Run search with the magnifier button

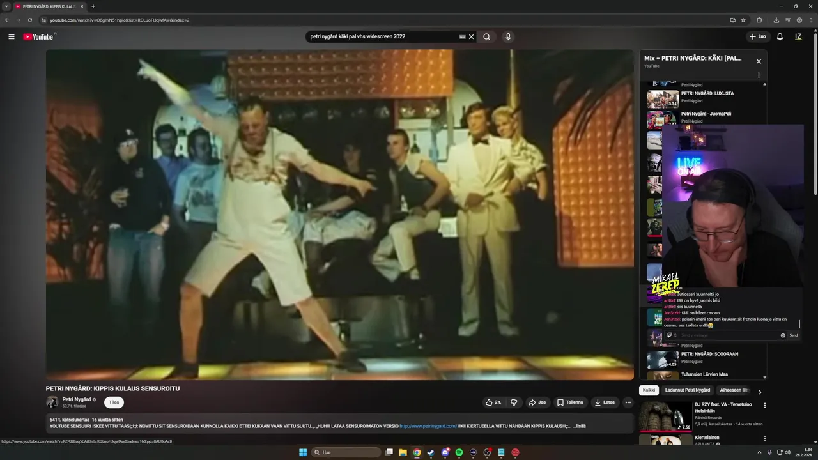(x=487, y=36)
